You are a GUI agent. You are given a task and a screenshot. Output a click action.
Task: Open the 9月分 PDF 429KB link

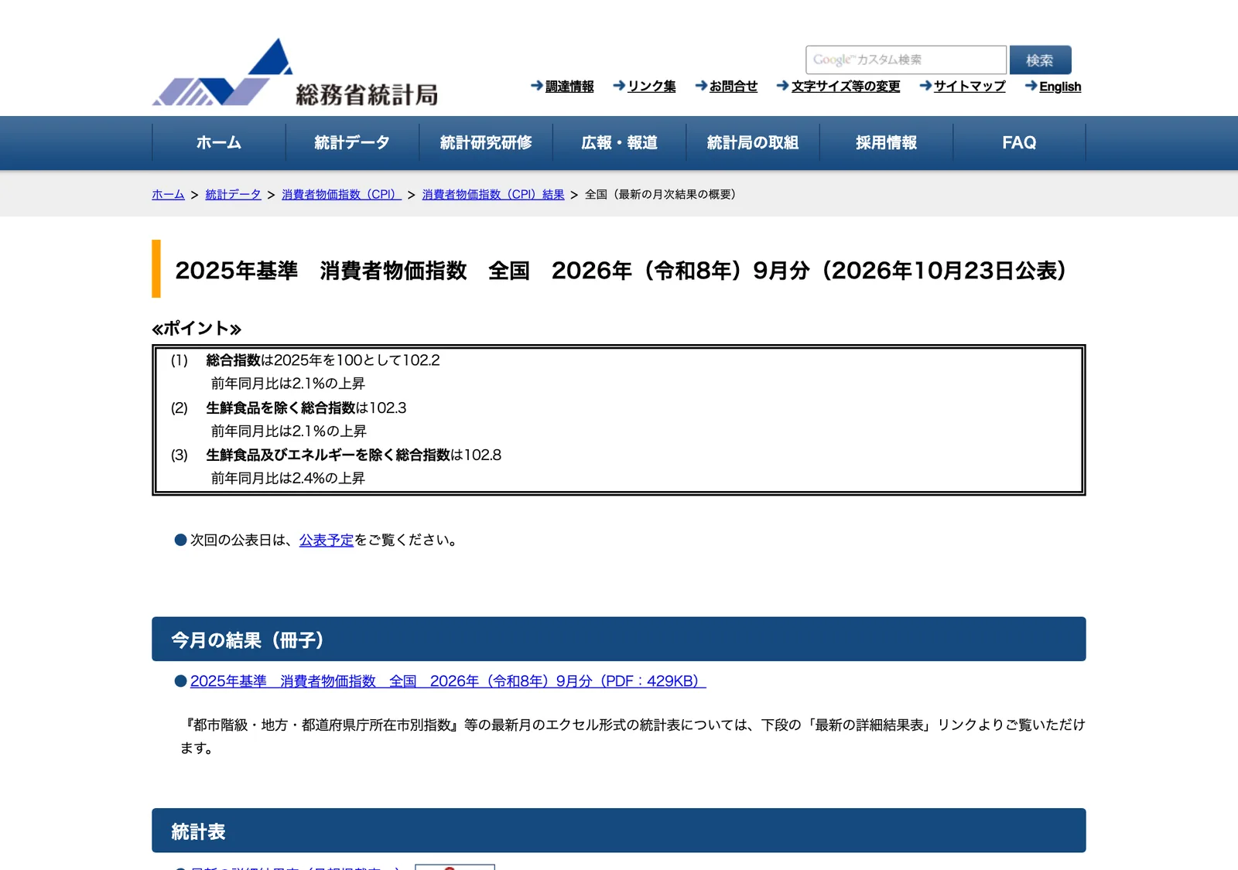pyautogui.click(x=448, y=681)
